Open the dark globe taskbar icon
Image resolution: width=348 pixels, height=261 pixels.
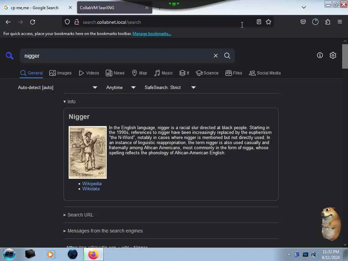[x=73, y=254]
